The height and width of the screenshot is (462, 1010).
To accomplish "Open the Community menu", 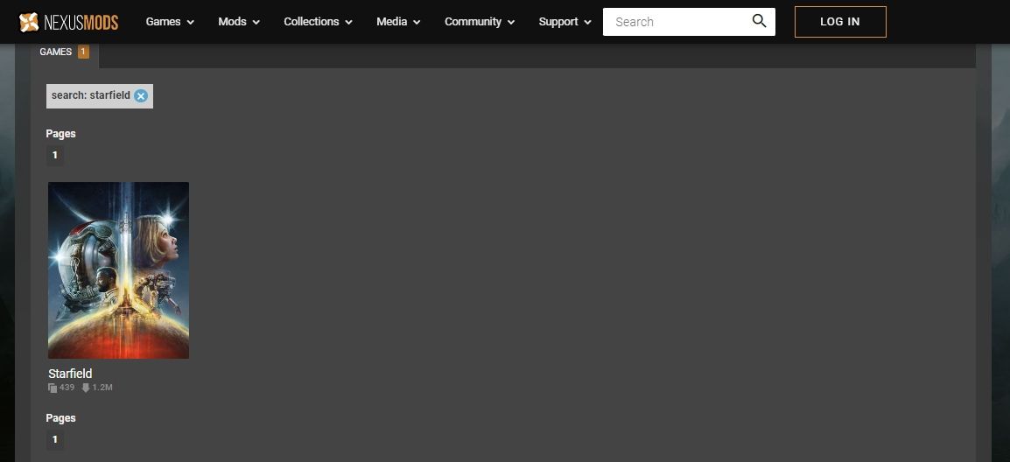I will pos(480,22).
